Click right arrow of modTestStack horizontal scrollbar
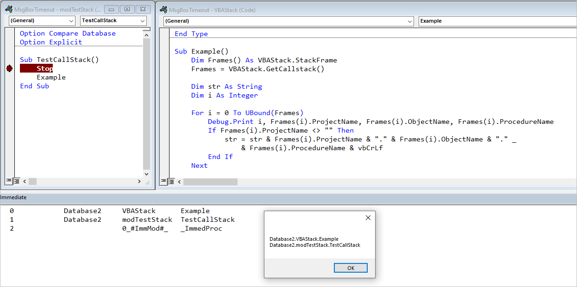Screen dimensions: 577x287 tap(139, 182)
